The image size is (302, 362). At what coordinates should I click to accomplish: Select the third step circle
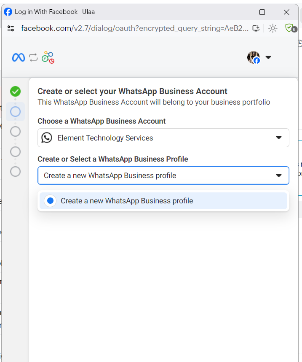tap(16, 132)
